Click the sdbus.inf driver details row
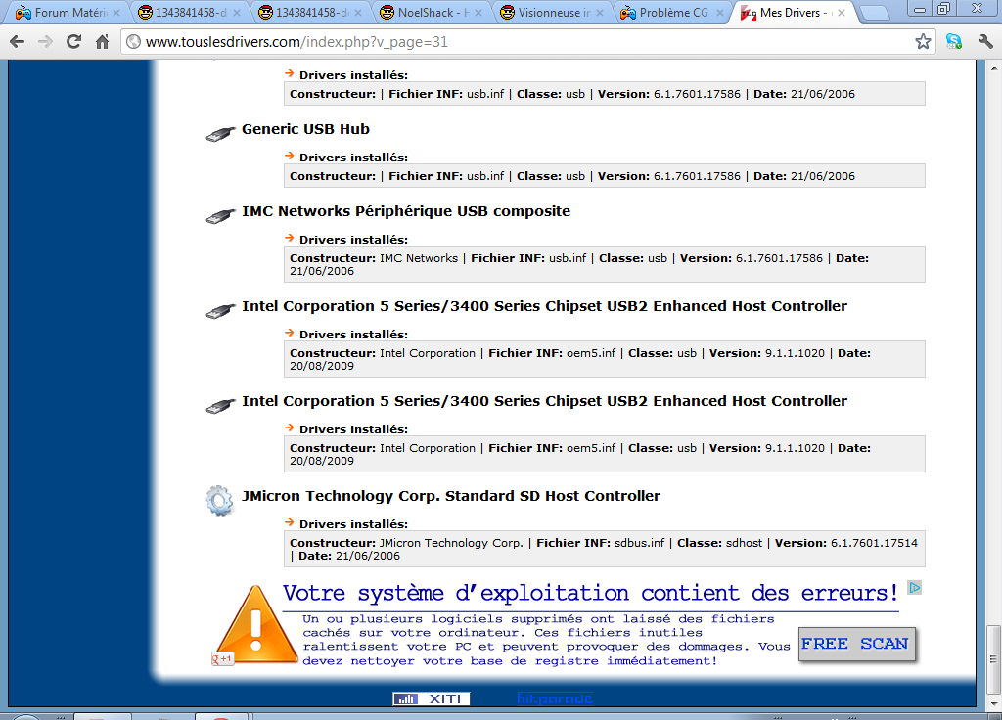 point(605,549)
